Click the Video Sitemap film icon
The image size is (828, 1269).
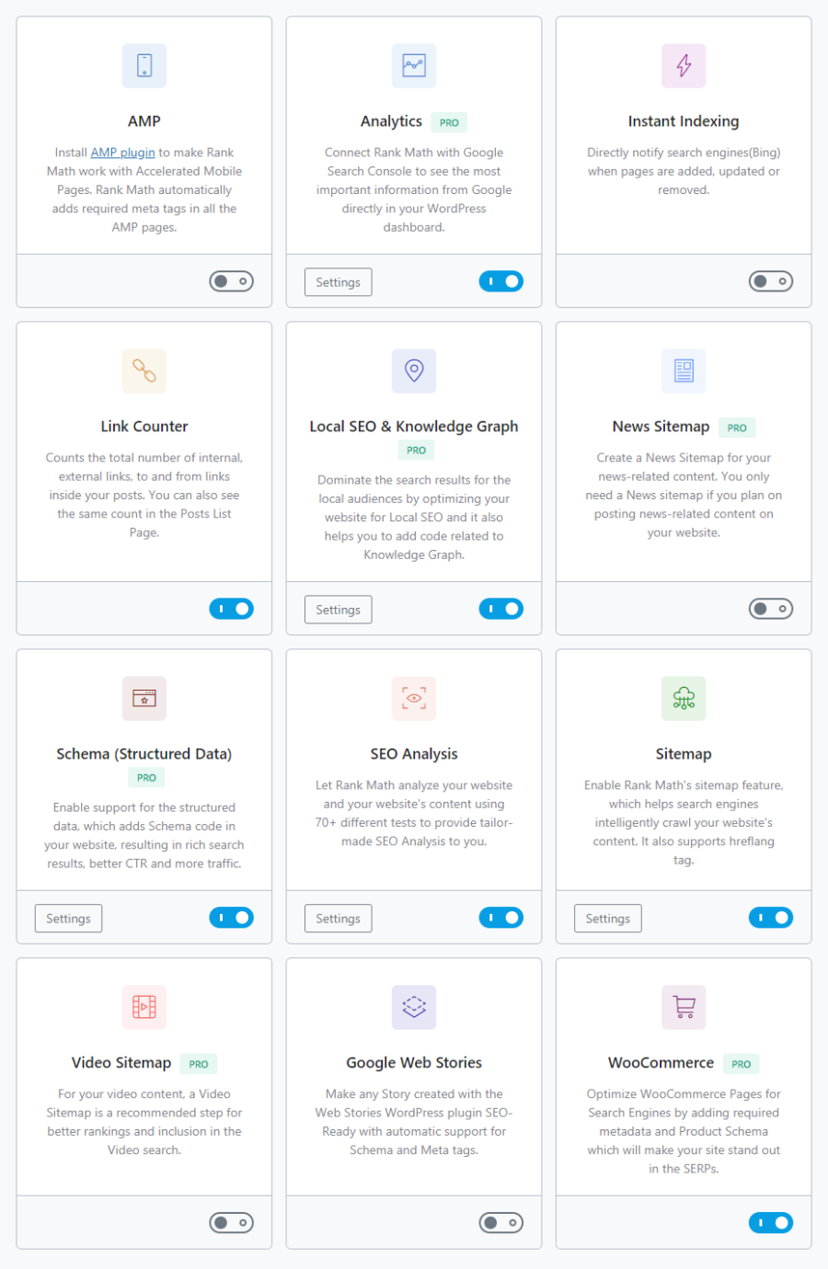pos(144,1008)
